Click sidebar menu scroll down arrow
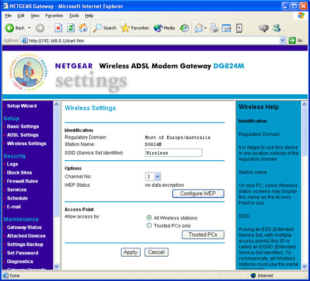Image resolution: width=310 pixels, height=281 pixels. point(56,267)
